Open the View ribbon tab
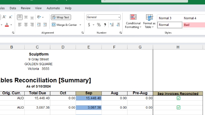This screenshot has width=205, height=115. tap(38, 8)
